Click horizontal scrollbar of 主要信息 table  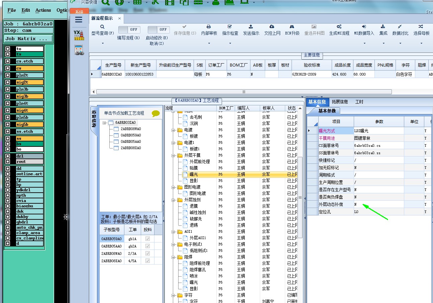[x=244, y=92]
